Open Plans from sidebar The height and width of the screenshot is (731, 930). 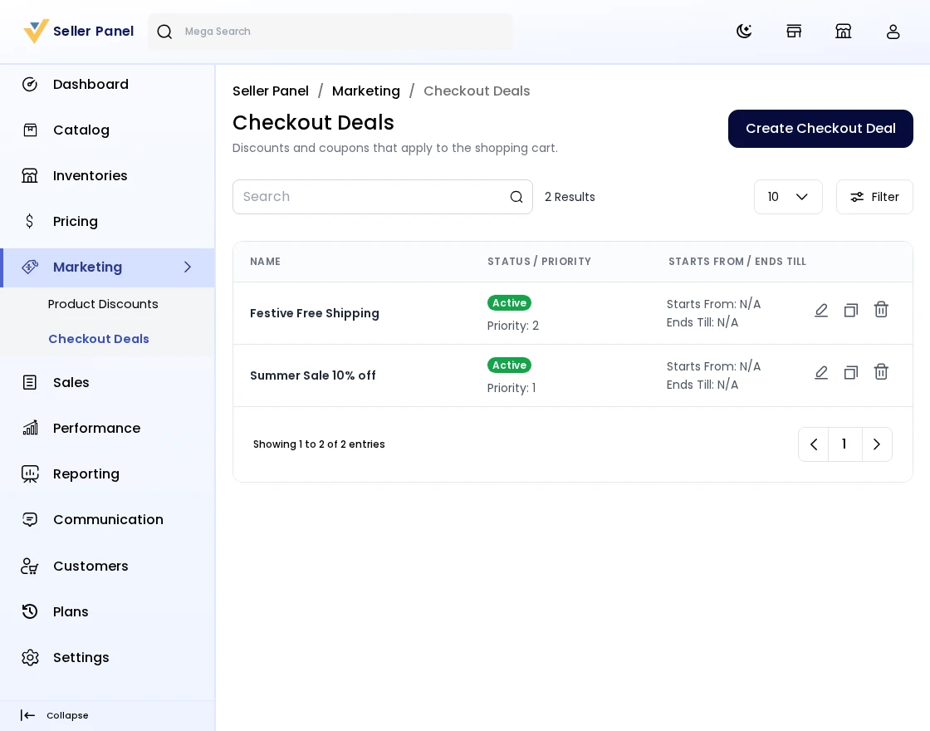tap(107, 611)
